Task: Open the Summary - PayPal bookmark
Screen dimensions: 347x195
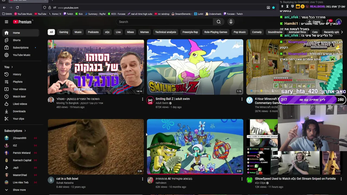Action: 95,14
